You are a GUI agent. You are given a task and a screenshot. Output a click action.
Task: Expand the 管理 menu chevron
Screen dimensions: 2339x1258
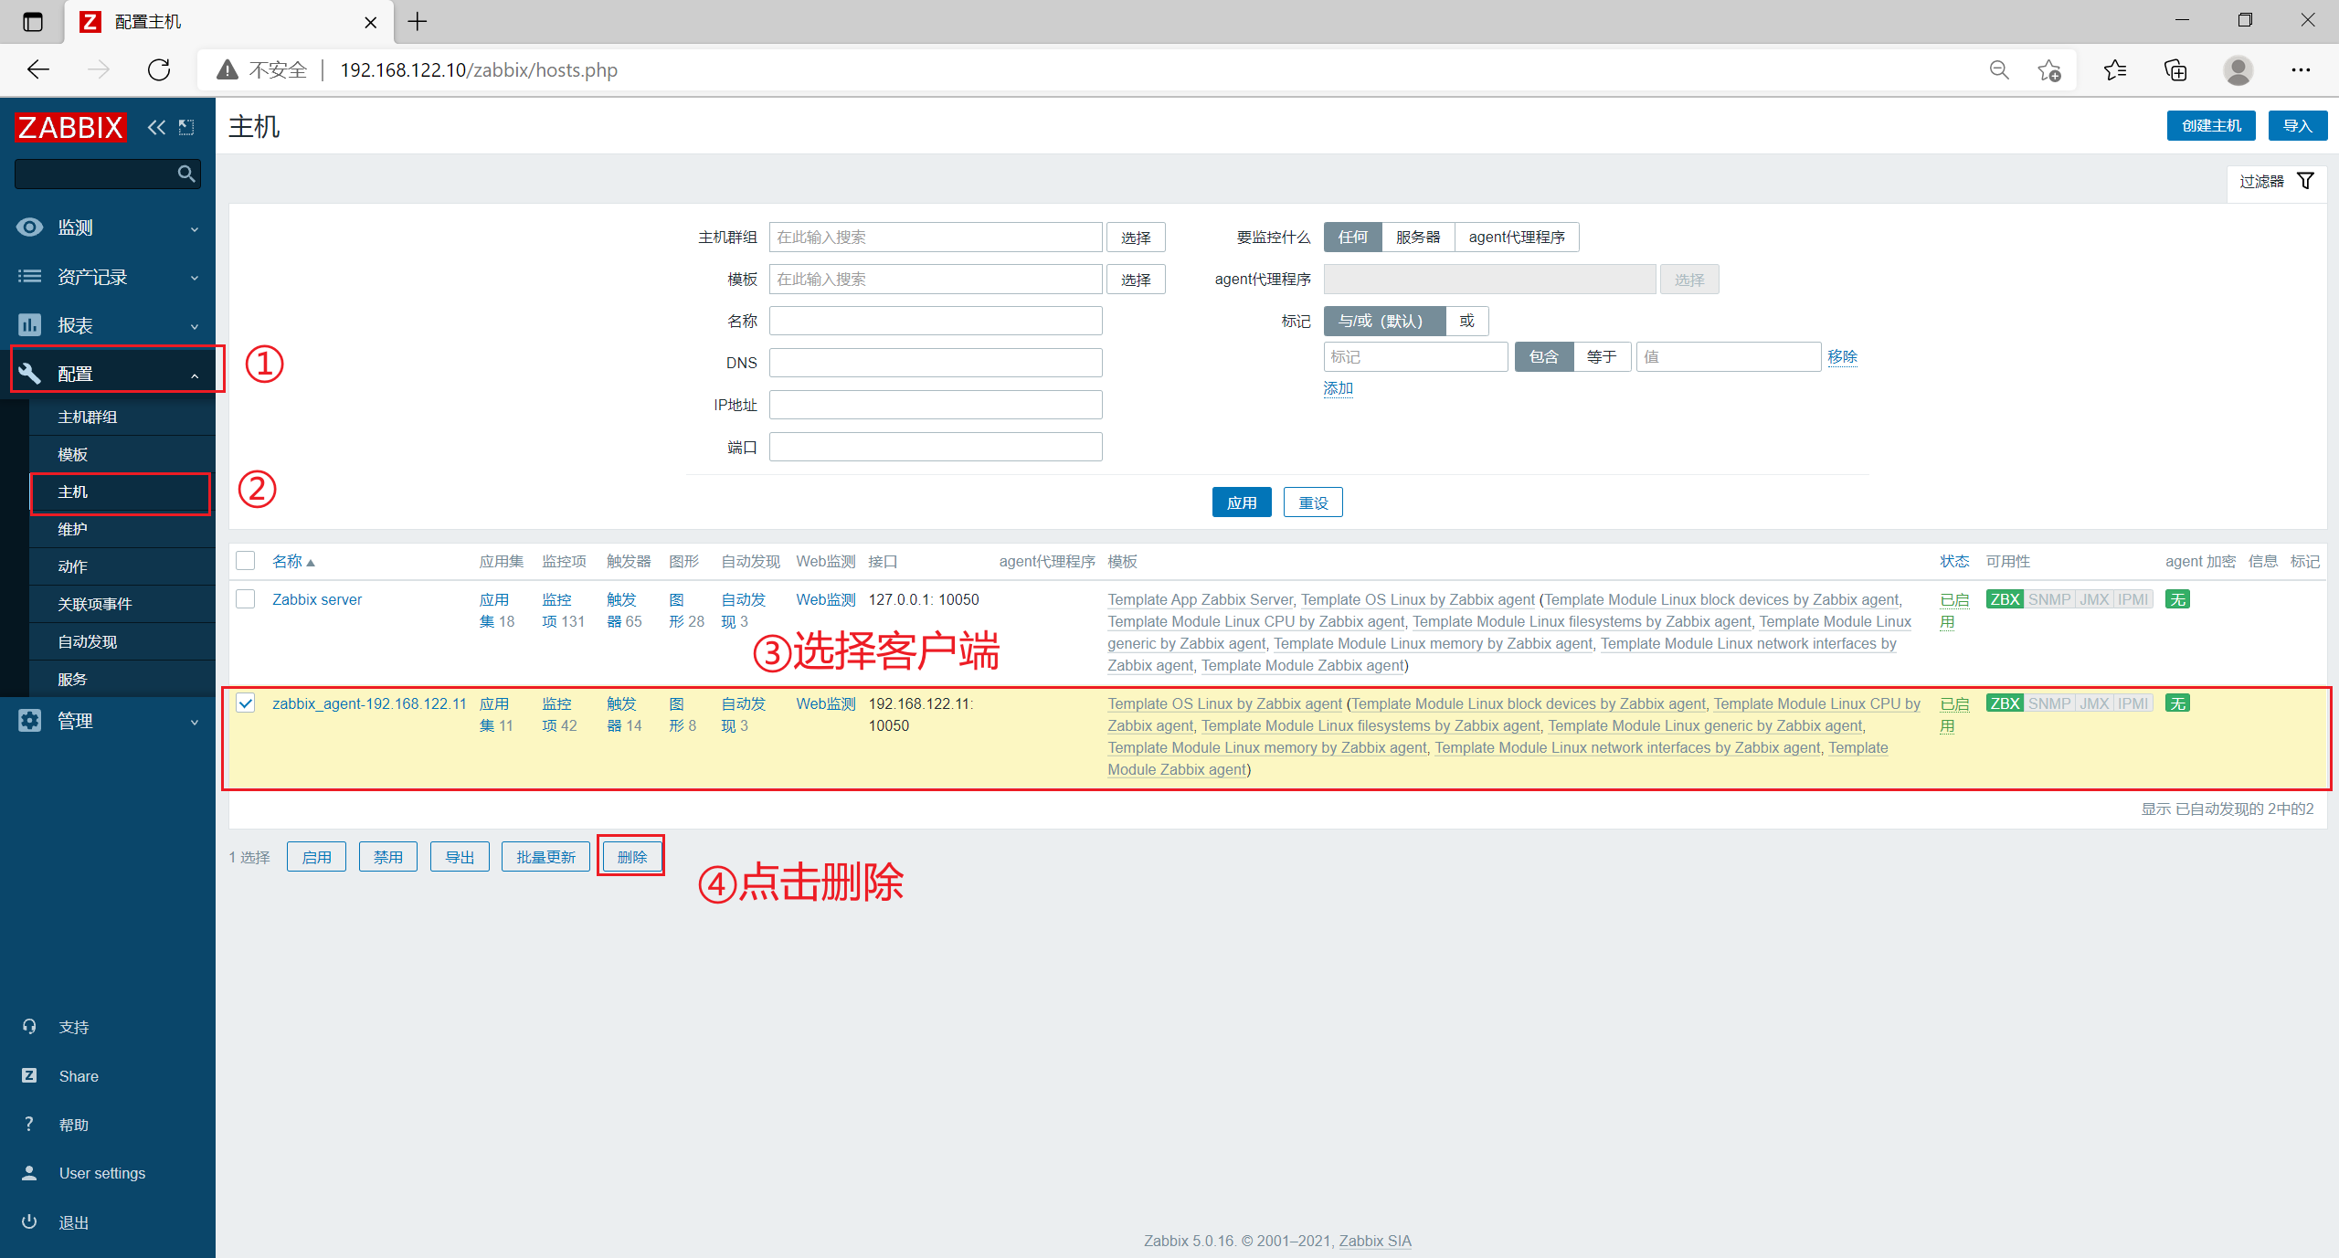point(195,723)
